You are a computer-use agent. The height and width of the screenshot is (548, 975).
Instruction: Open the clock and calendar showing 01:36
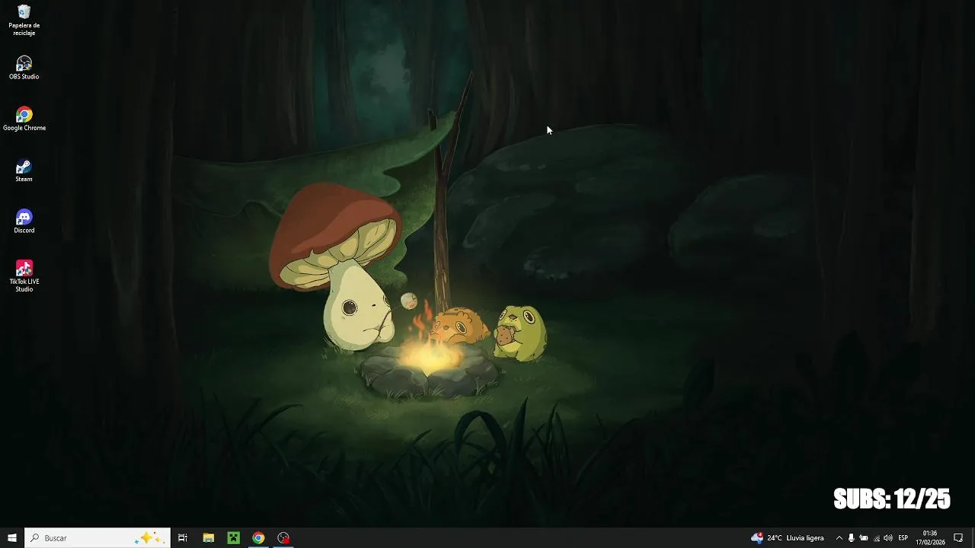coord(930,538)
